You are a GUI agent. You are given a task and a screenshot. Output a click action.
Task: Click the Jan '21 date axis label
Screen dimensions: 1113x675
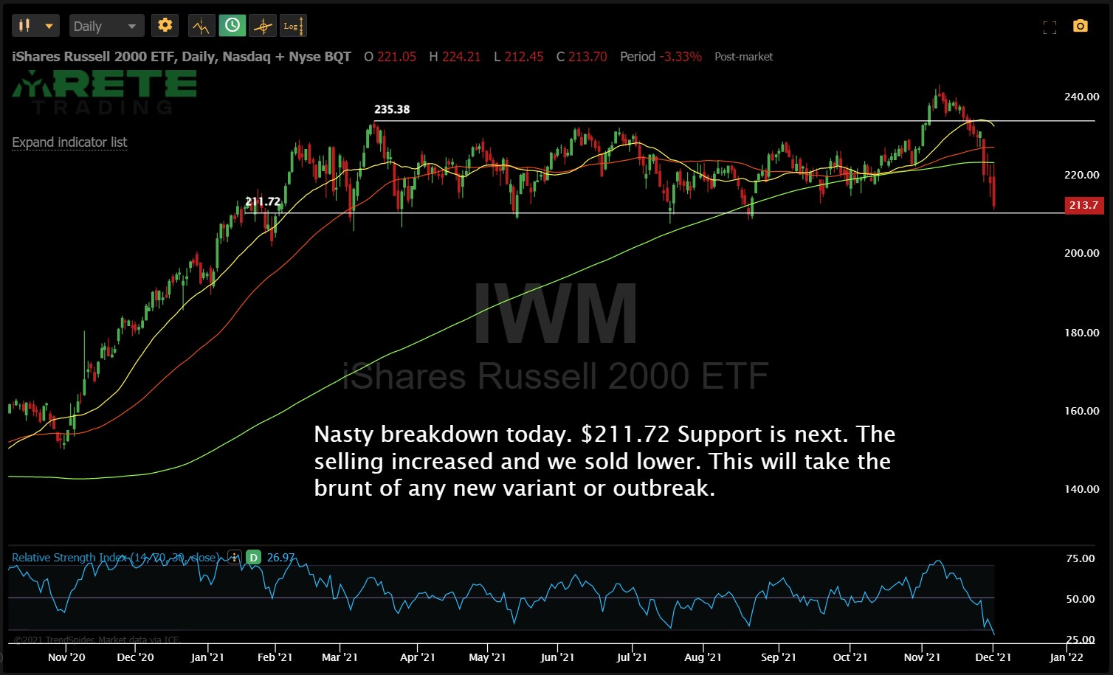[207, 657]
